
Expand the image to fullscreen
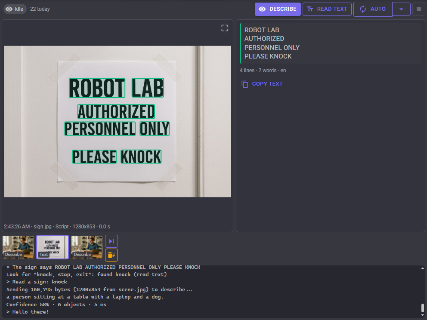tap(225, 28)
